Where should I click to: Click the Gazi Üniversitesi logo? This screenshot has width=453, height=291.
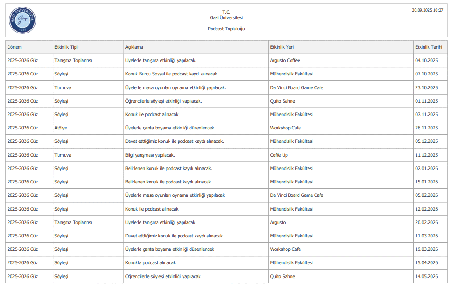22,21
